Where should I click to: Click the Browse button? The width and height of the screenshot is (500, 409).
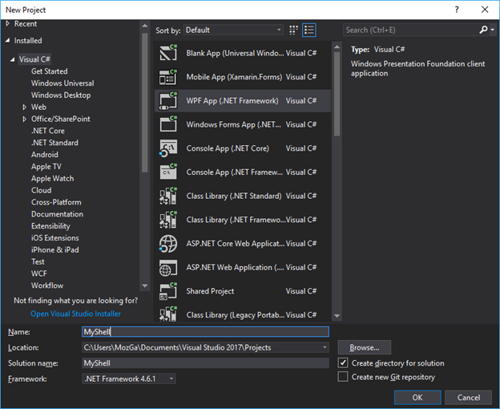coord(364,347)
